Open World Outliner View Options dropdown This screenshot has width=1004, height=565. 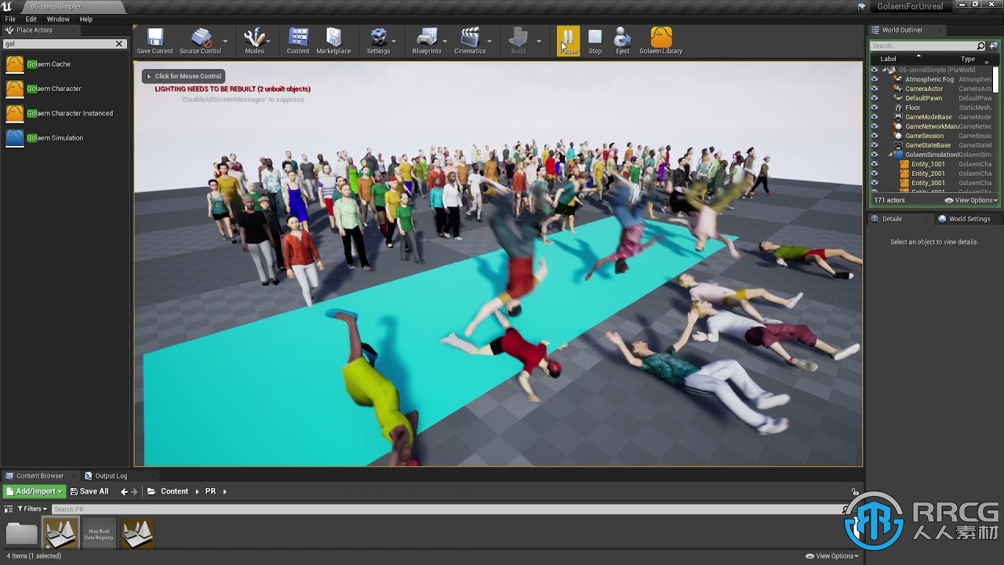(x=971, y=200)
